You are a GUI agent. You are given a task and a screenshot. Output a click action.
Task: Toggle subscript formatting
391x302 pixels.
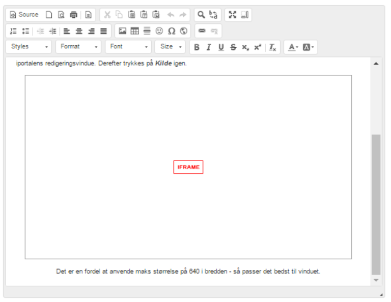pyautogui.click(x=245, y=47)
